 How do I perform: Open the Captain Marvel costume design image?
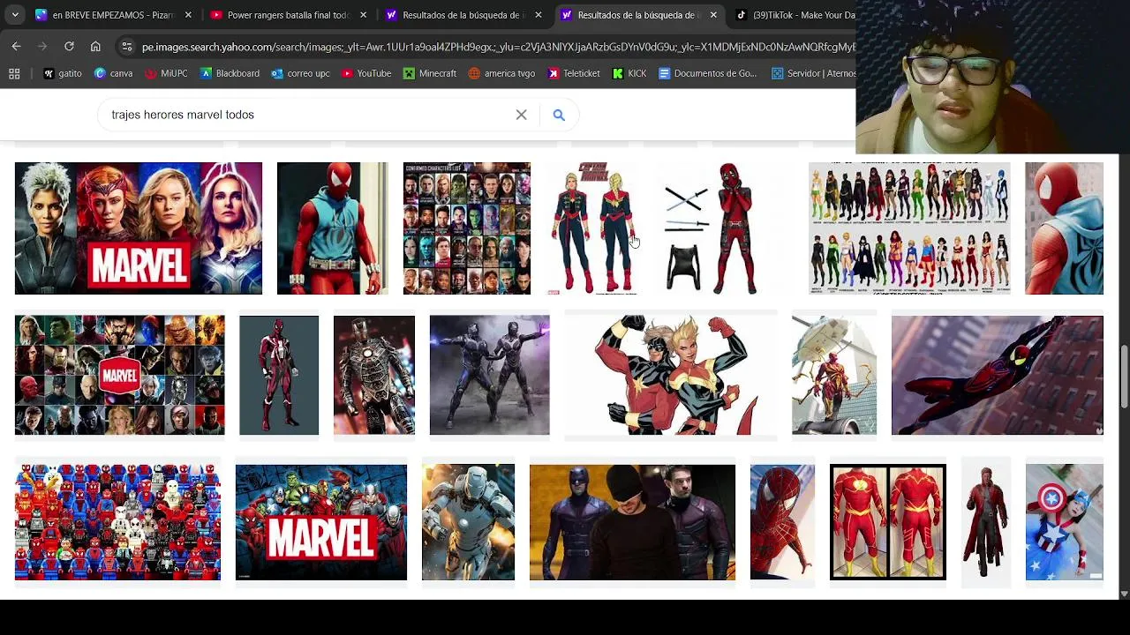click(x=592, y=228)
